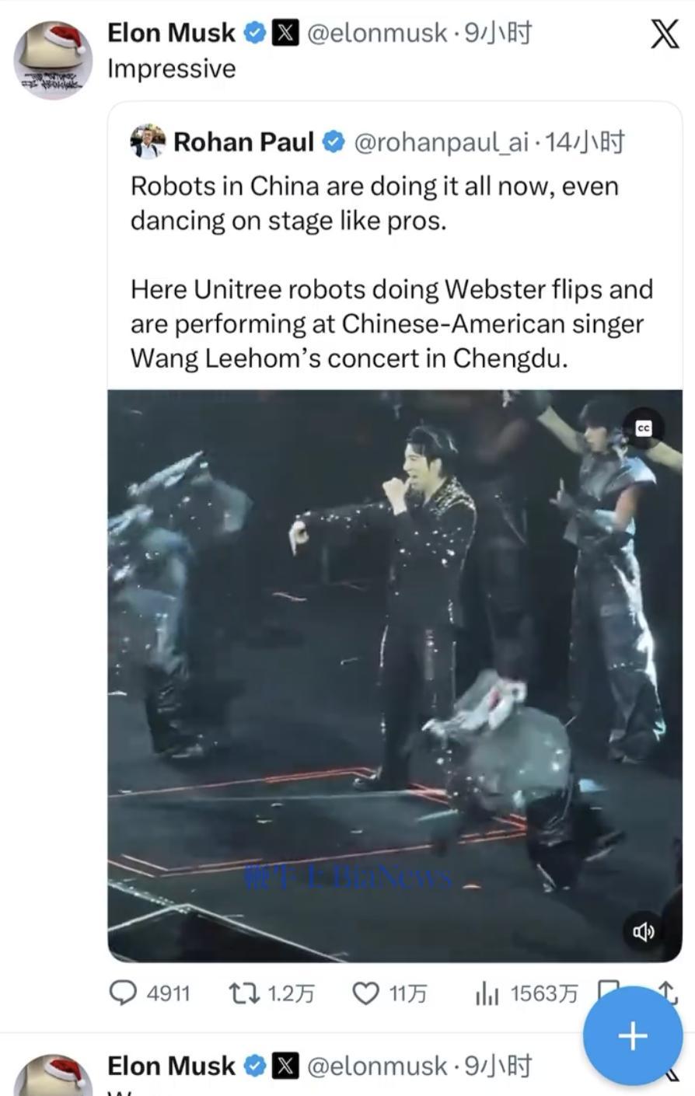
Task: Open Rohan Paul's small profile avatar
Action: click(148, 141)
